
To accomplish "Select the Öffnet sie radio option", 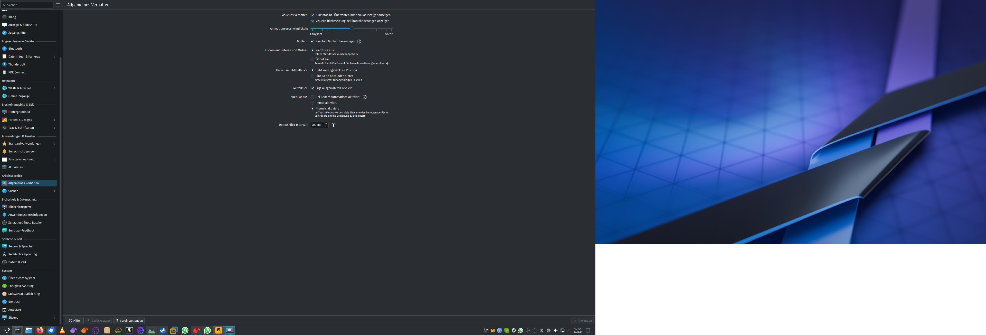I will click(312, 59).
